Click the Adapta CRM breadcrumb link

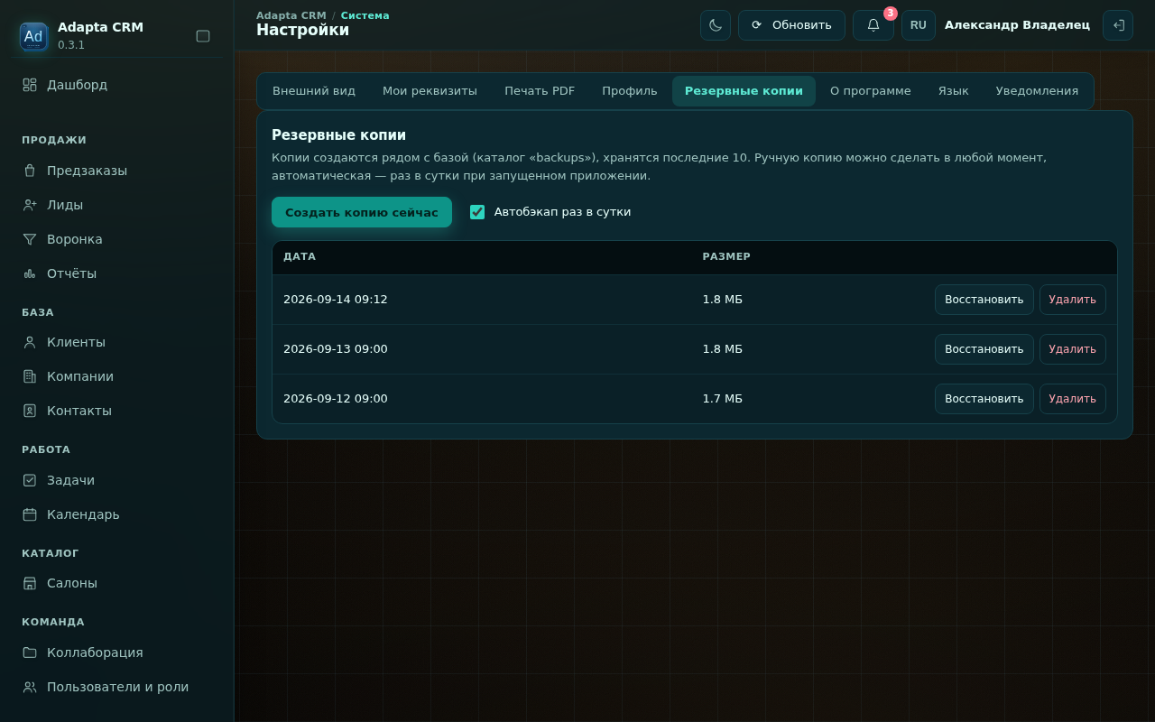291,15
